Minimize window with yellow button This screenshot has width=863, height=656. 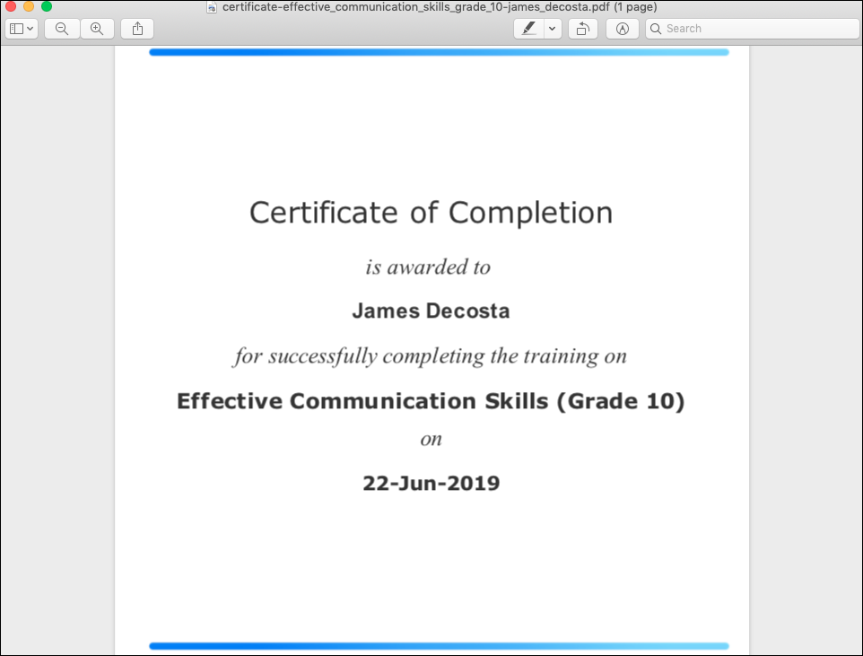(29, 6)
